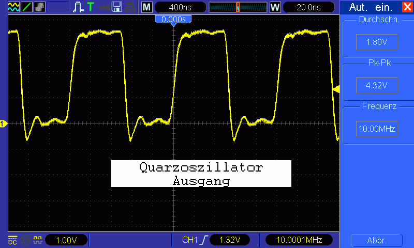Select the green diagonal line icon

27,7
